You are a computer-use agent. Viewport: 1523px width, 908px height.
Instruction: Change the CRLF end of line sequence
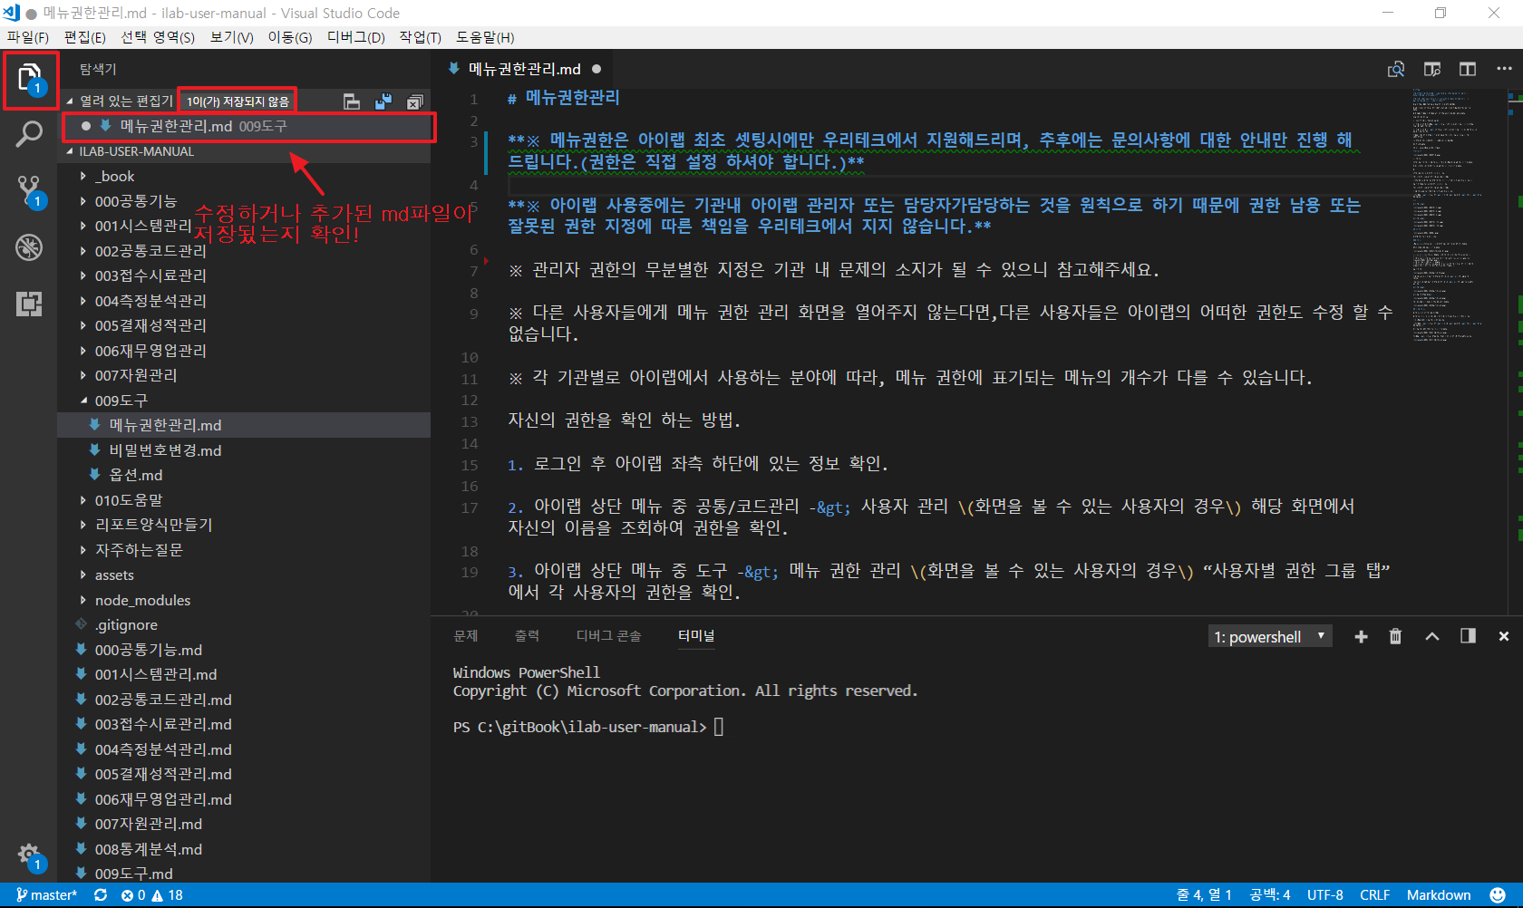[1375, 895]
